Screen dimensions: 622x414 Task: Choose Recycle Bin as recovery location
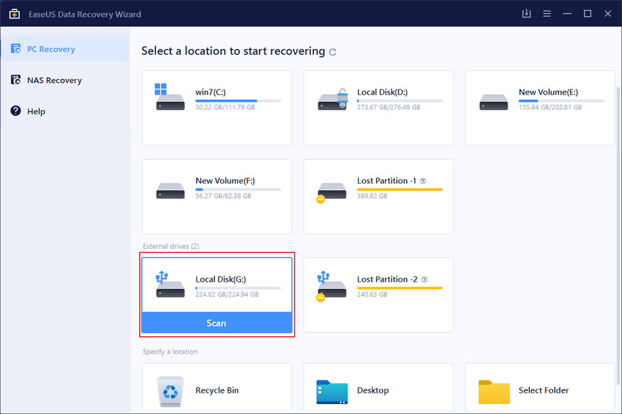click(216, 390)
